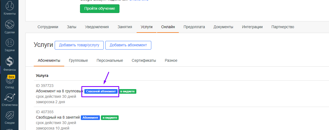The height and width of the screenshot is (130, 329).
Task: Click the green Пройти обучение button
Action: (100, 8)
